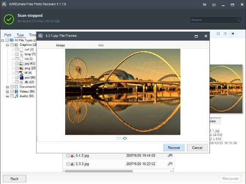
Task: Click Recover in the File Preview dialog
Action: point(174,148)
